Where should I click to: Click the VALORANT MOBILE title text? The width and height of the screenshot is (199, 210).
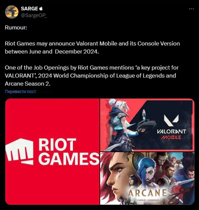pos(171,134)
